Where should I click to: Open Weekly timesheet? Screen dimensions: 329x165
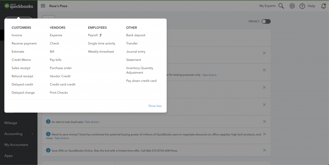coord(101,52)
